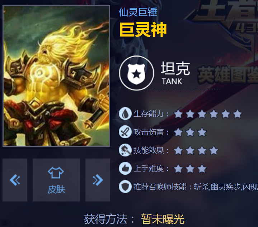Click the shirt icon above 皮肤
The height and width of the screenshot is (227, 258).
tap(56, 173)
